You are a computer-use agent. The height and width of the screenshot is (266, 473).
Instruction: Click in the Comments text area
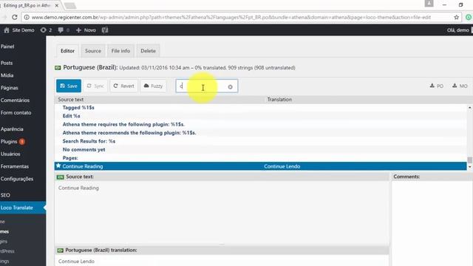point(432,223)
